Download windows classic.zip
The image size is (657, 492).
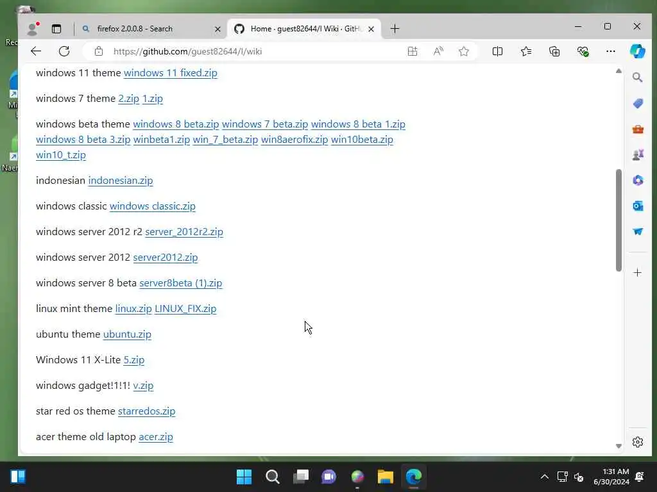(x=153, y=206)
